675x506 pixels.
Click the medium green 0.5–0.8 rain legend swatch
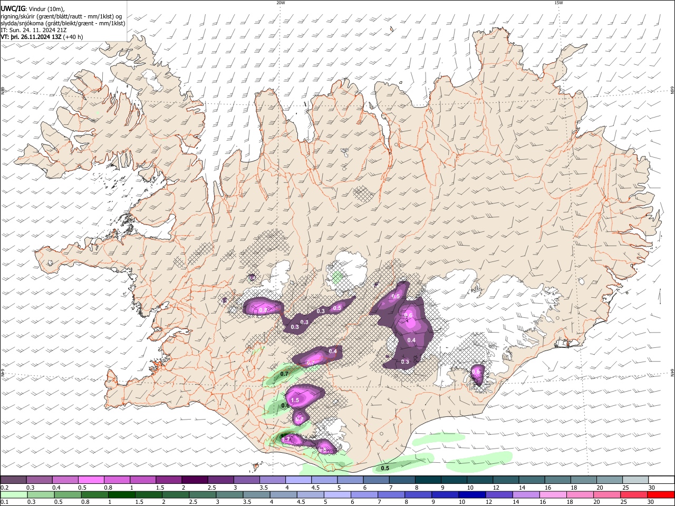tap(67, 494)
